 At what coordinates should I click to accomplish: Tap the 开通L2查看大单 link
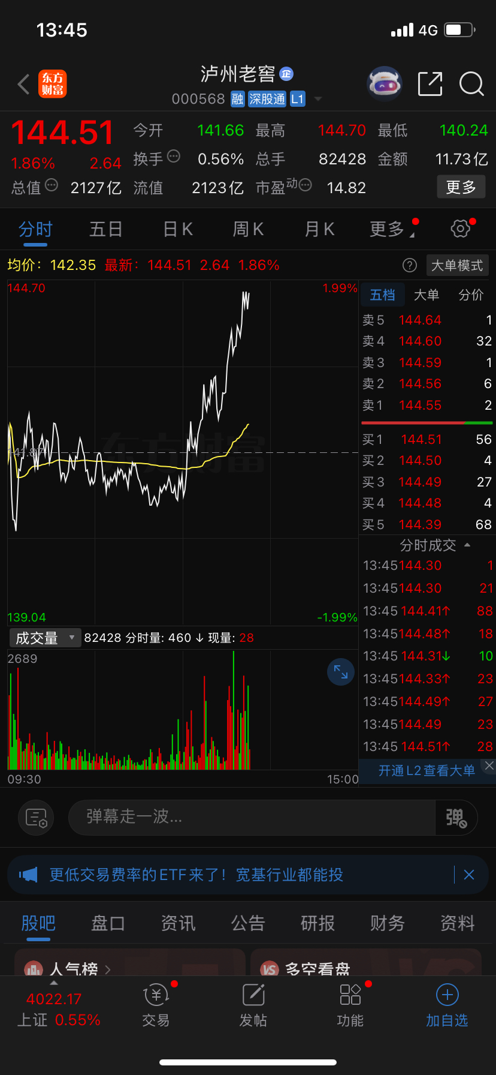(427, 770)
